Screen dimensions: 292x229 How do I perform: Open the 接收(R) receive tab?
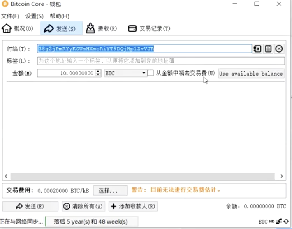tap(102, 28)
